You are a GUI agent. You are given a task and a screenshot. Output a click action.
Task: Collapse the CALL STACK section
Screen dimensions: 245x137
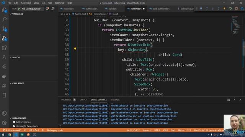click(x=11, y=83)
